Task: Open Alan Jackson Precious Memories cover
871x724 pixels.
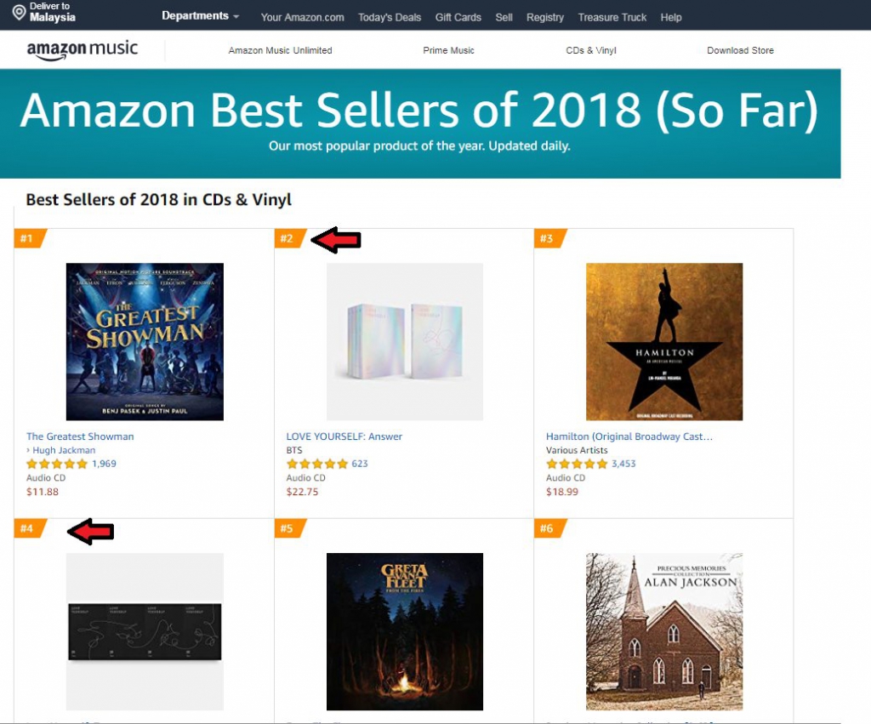Action: [664, 631]
